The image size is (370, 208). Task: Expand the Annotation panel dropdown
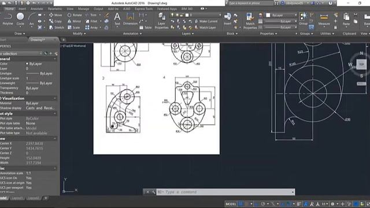(132, 34)
